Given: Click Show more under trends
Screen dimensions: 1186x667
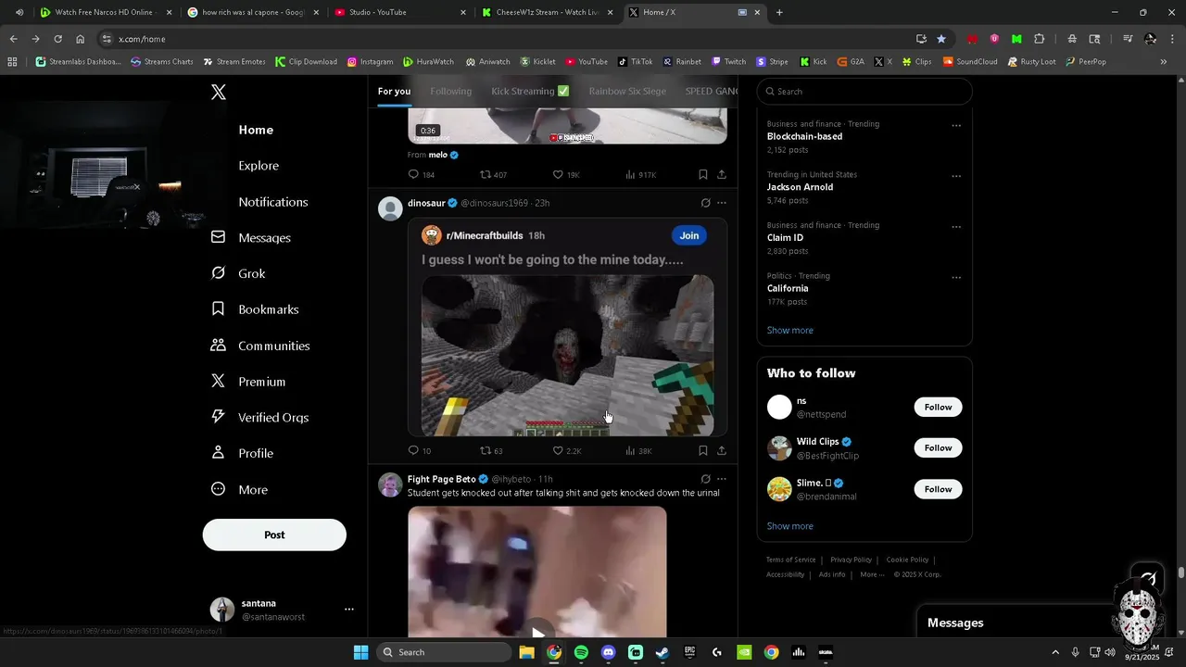Looking at the screenshot, I should (789, 330).
